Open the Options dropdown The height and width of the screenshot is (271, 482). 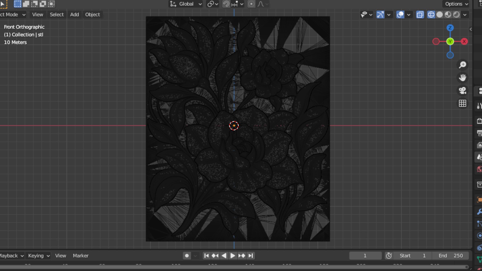456,4
